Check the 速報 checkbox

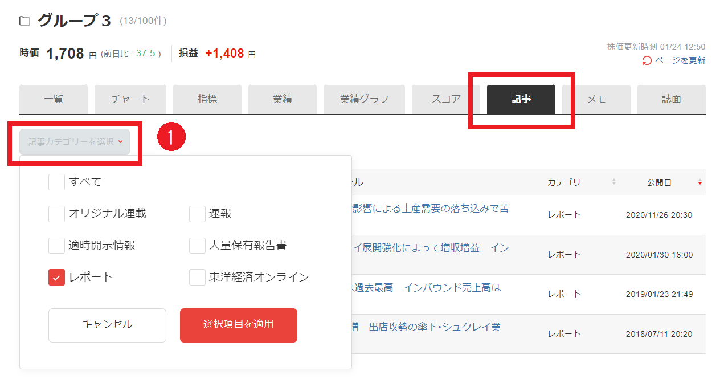pyautogui.click(x=197, y=214)
